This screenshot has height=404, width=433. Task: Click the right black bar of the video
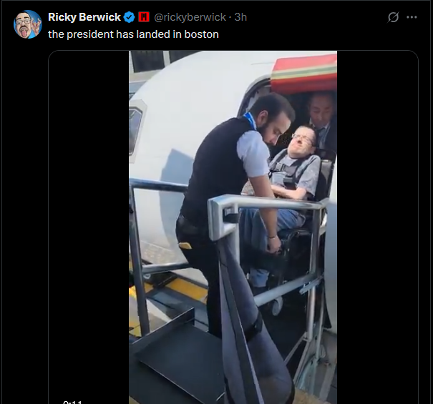[377, 227]
